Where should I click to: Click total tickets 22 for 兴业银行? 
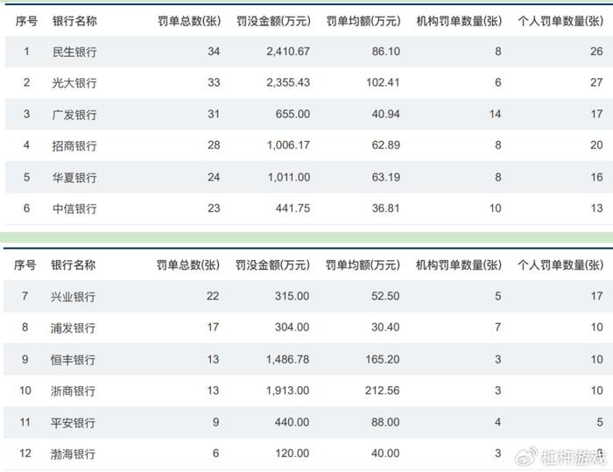coord(213,296)
